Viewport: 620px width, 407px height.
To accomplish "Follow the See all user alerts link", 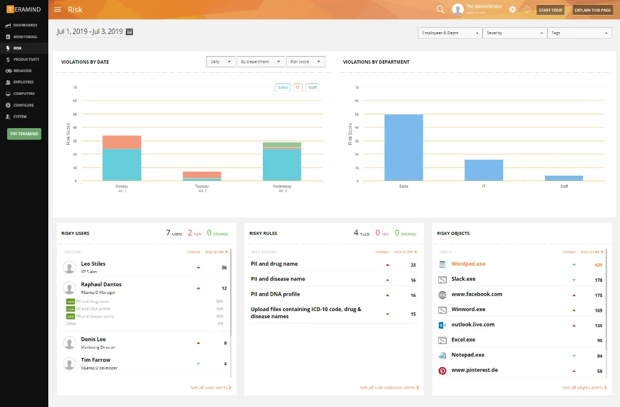I will (211, 388).
